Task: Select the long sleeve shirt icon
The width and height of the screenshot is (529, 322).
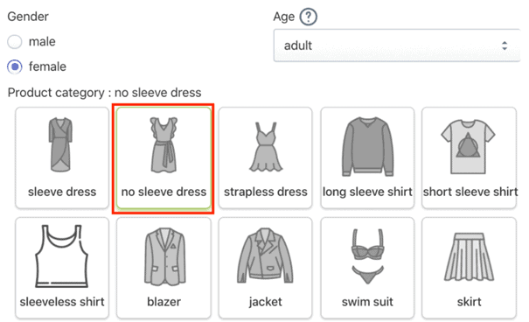Action: [x=368, y=146]
